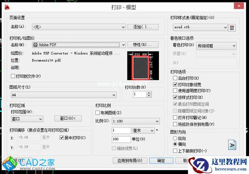Check the Fit to paper option
Image resolution: width=249 pixels, height=174 pixels.
98,113
